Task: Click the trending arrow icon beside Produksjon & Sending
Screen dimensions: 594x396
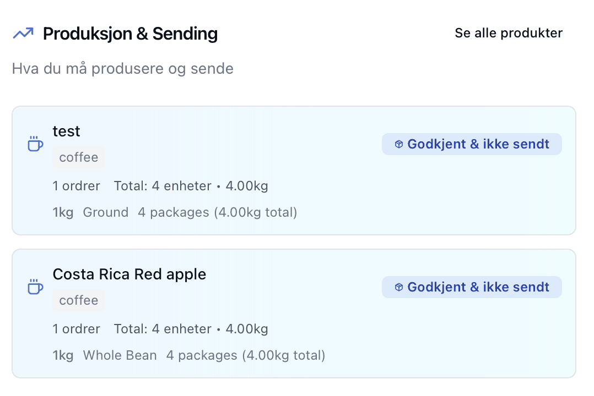Action: tap(23, 34)
